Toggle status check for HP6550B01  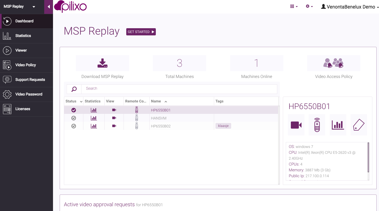tap(74, 110)
